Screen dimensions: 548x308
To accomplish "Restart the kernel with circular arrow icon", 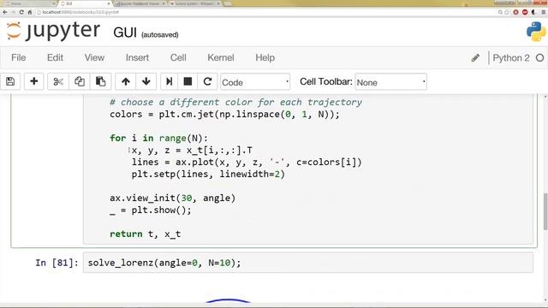I will 207,82.
